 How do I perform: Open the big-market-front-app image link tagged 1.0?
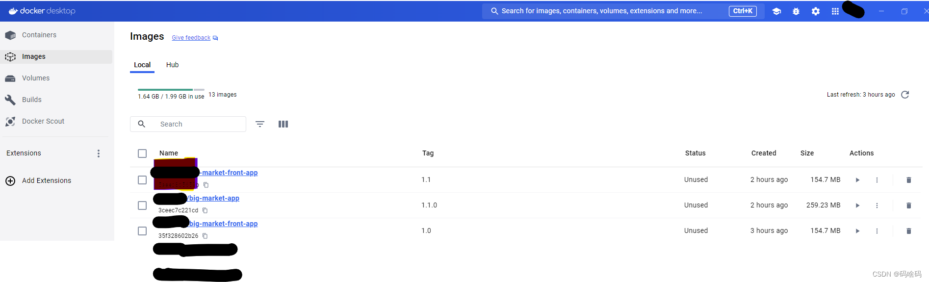point(223,224)
